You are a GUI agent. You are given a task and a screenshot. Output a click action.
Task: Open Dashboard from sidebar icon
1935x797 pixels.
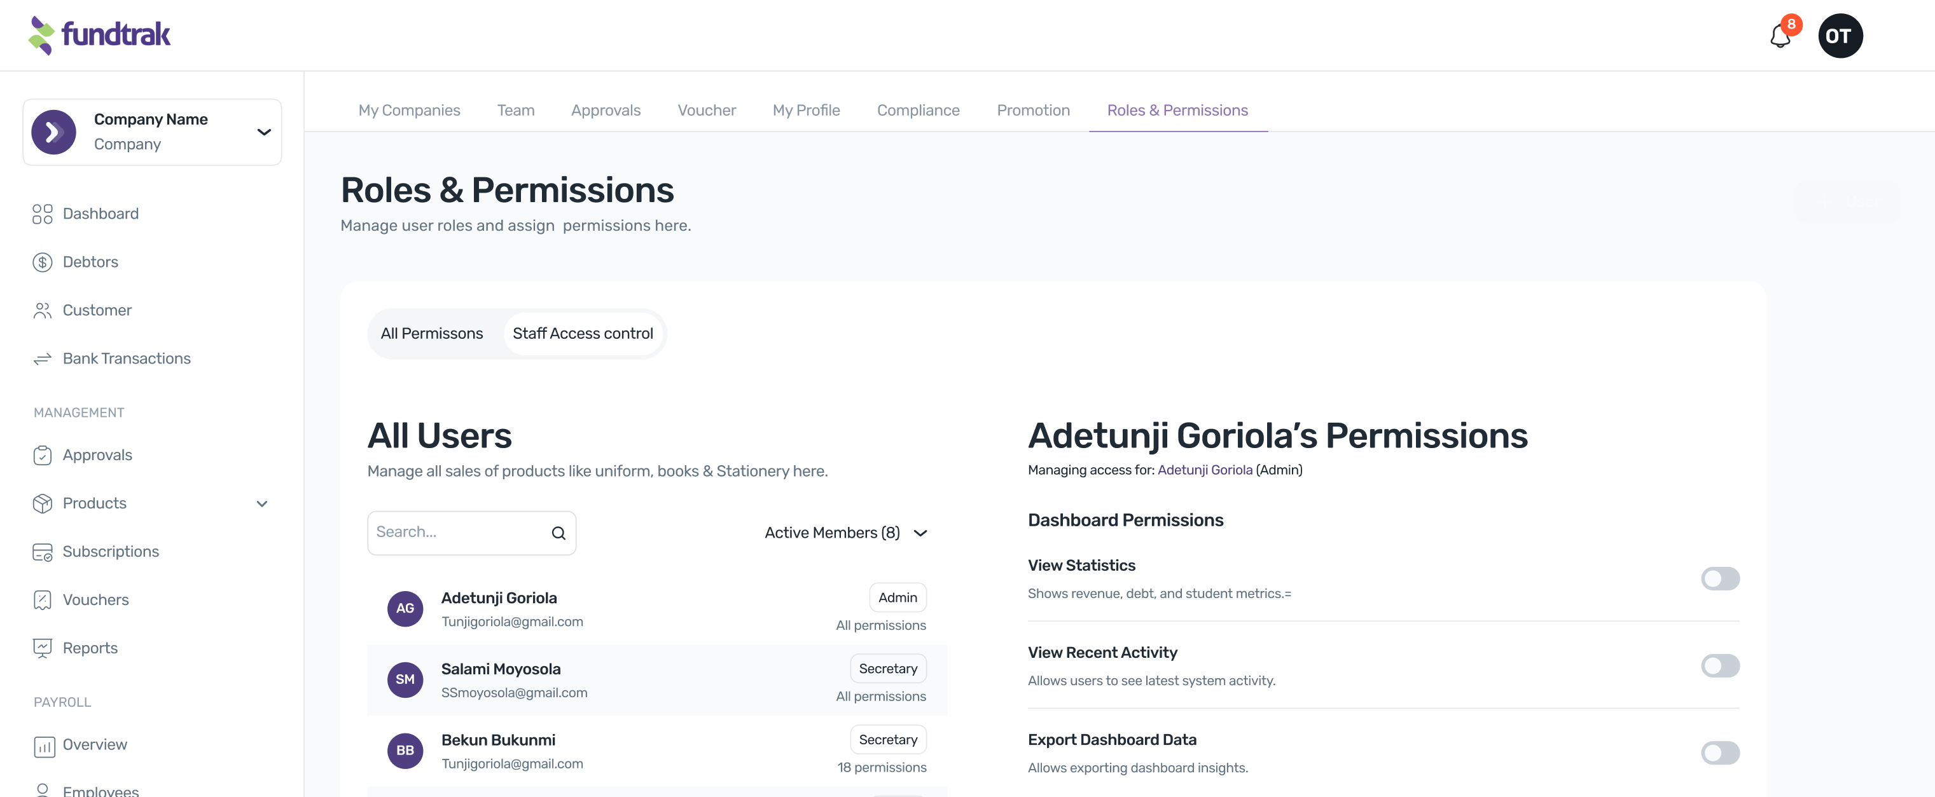point(42,214)
